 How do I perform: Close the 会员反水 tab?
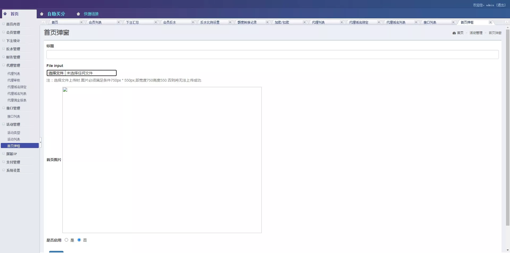tap(193, 22)
